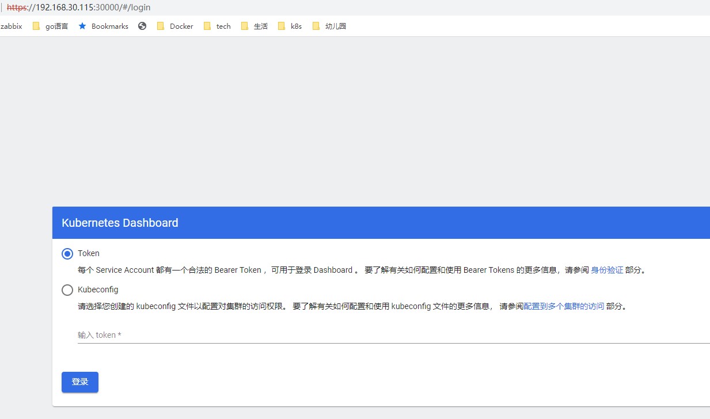Click the 登录 sign-in button

[80, 382]
